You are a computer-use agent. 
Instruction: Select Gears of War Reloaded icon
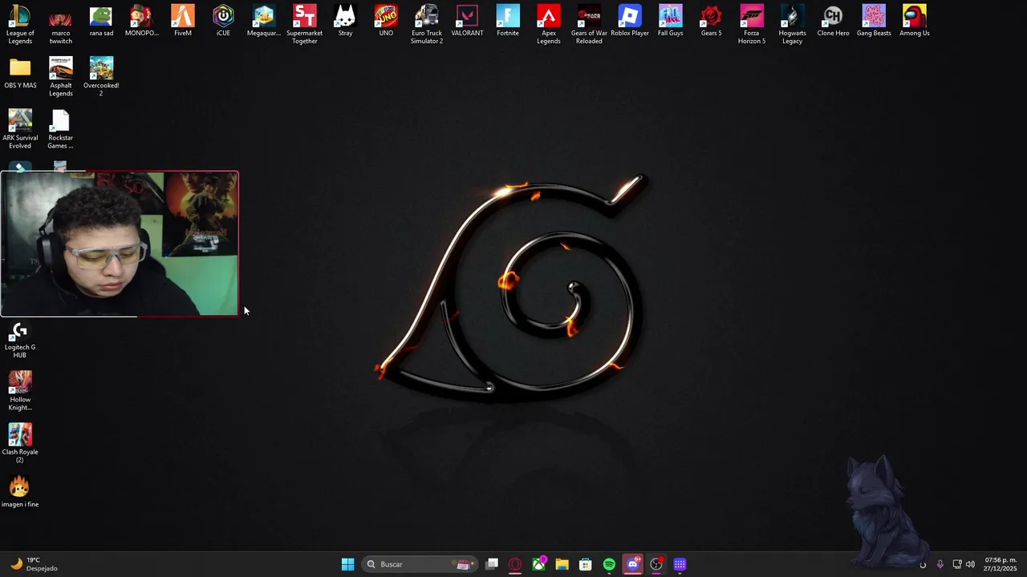click(x=589, y=24)
